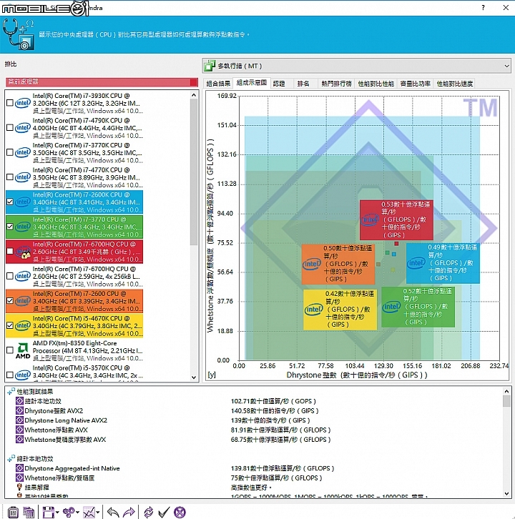Collapse the 總計本地功效 section node

coord(11,459)
